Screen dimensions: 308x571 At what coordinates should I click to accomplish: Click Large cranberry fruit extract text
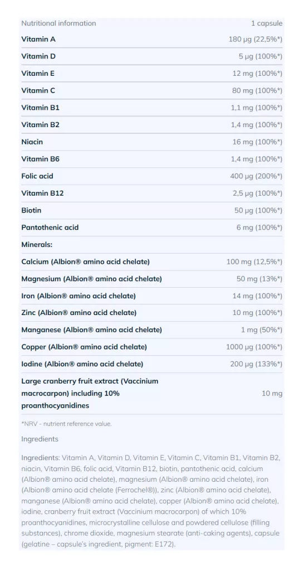[90, 393]
